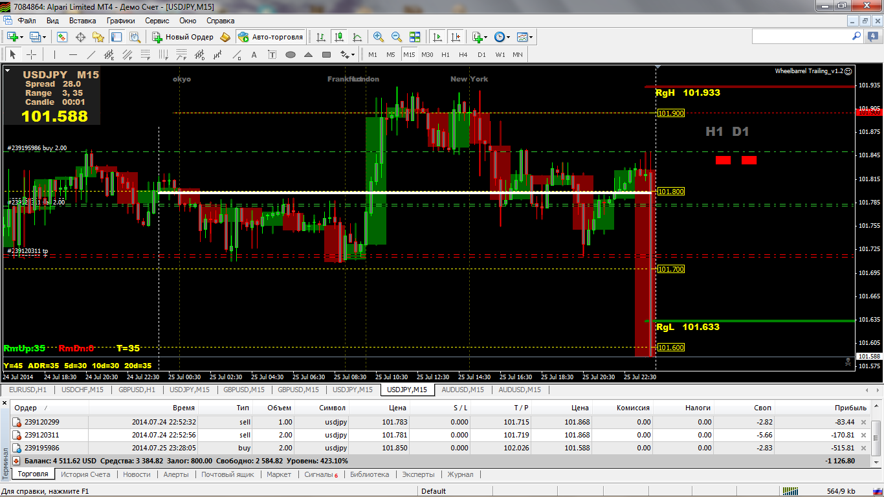
Task: Show the Navigator folder-star icon
Action: [98, 37]
